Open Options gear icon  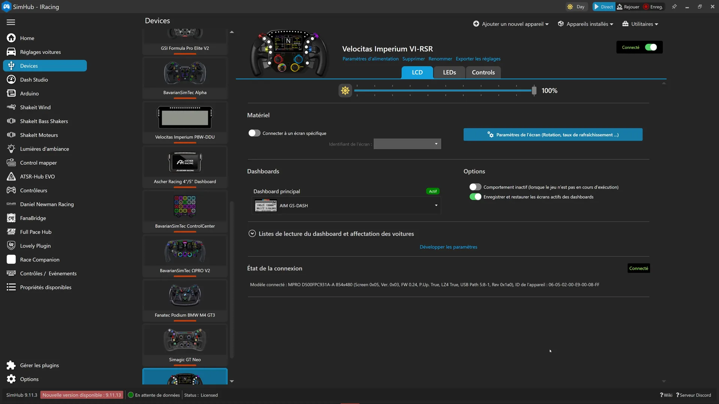tap(11, 379)
